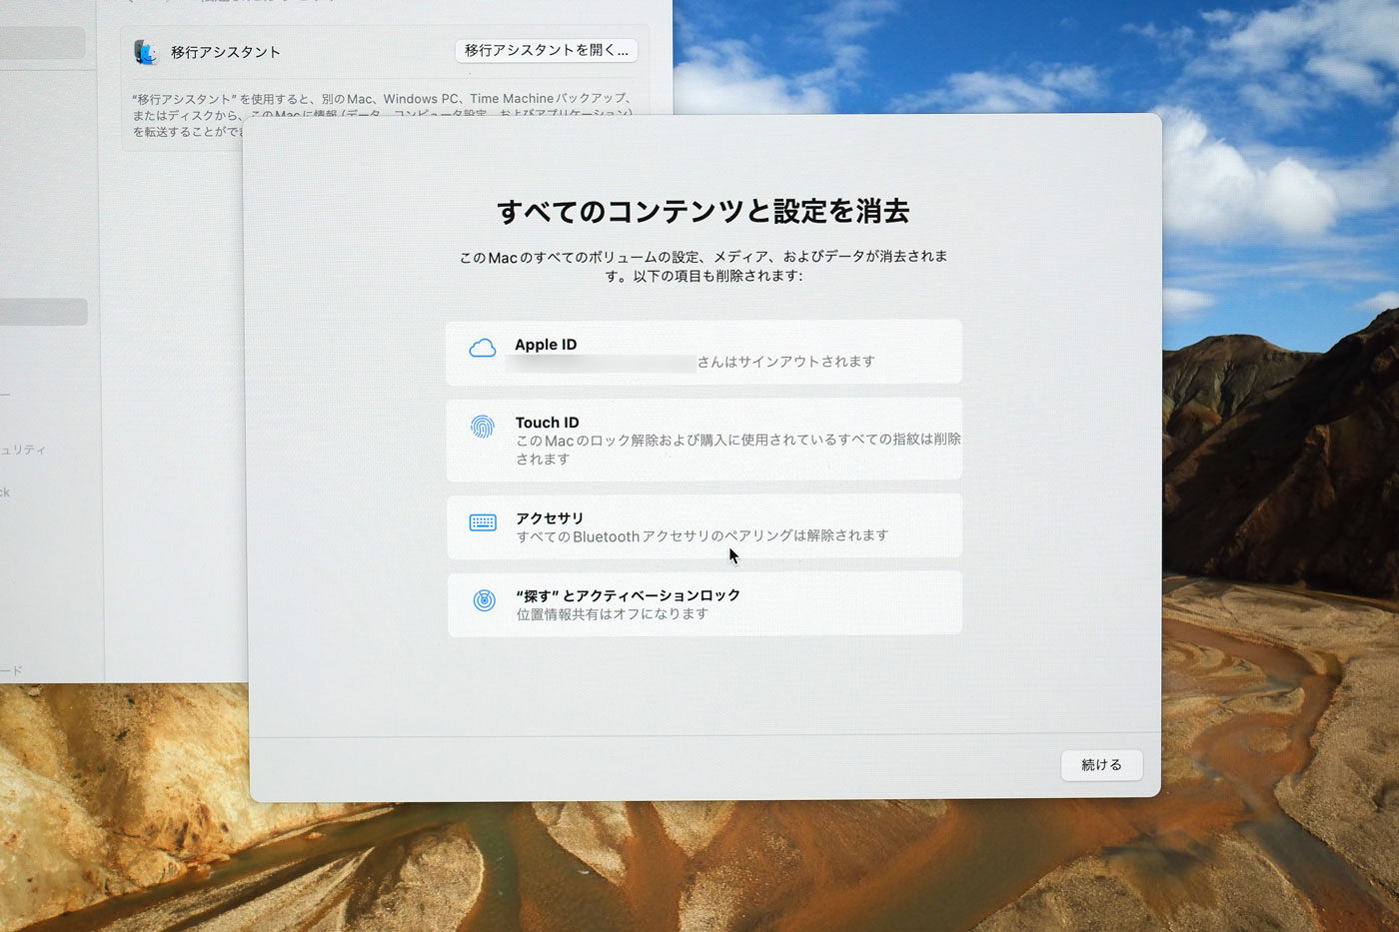
Task: Click the Migration Assistant description paragraph
Action: point(383,115)
